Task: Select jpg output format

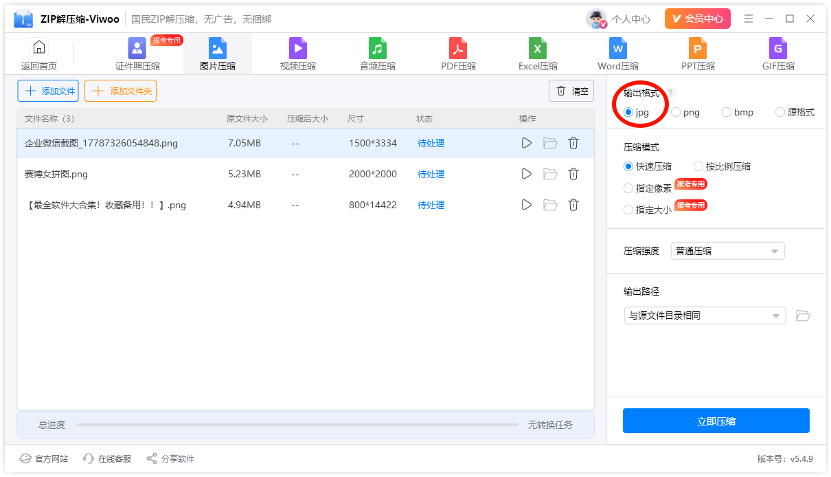Action: [636, 112]
